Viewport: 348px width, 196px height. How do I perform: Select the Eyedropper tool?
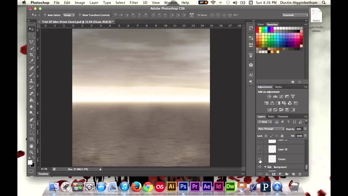pos(32,61)
